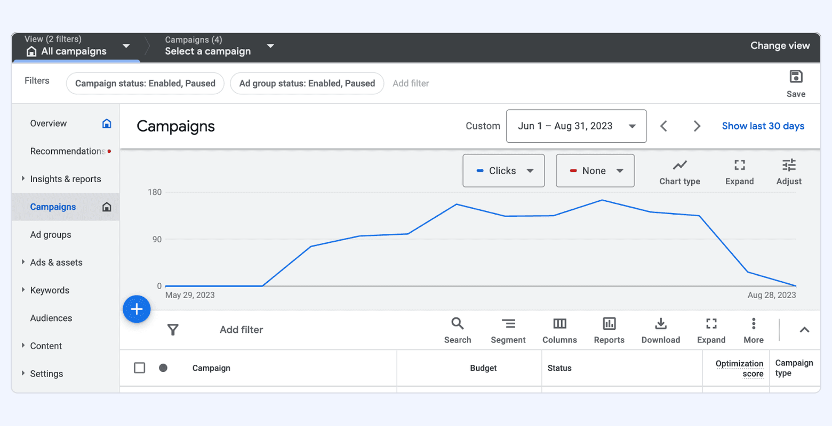Open the Adjust chart settings icon
Screen dimensions: 832x426
pos(788,170)
